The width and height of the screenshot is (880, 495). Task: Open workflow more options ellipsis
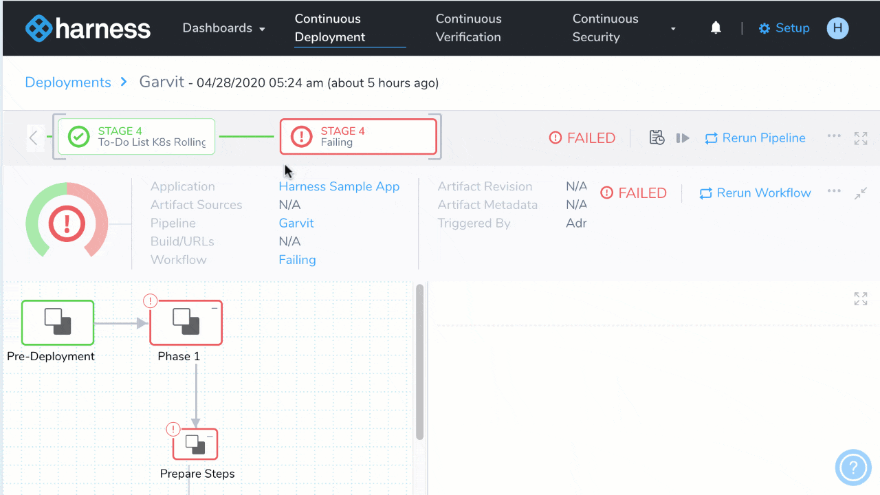click(x=834, y=191)
